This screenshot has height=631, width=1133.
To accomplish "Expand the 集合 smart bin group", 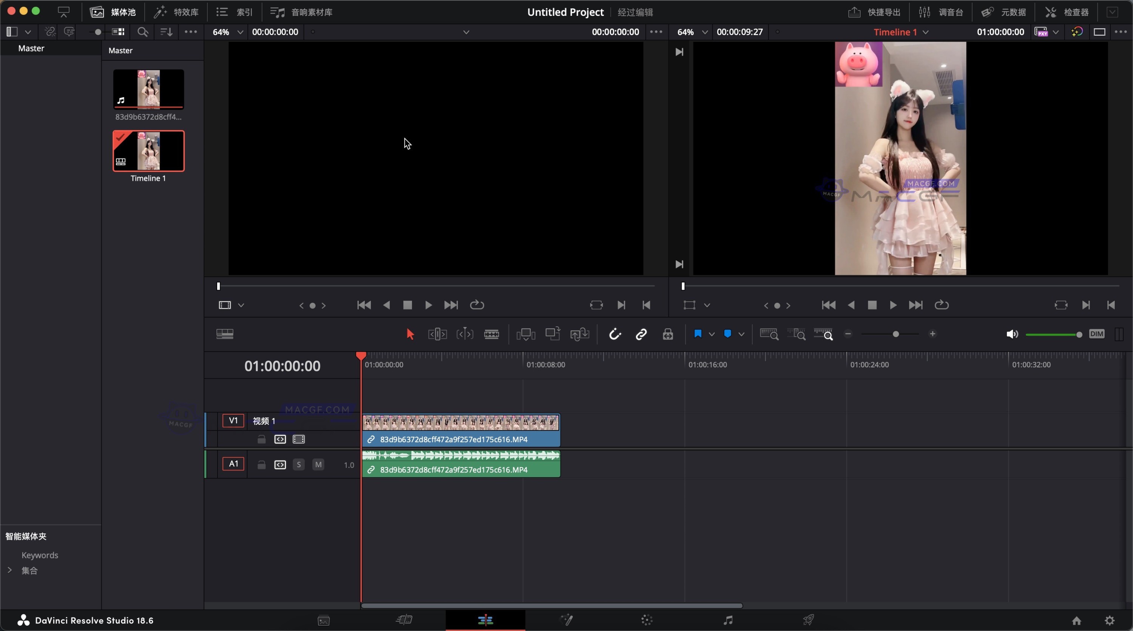I will point(11,570).
